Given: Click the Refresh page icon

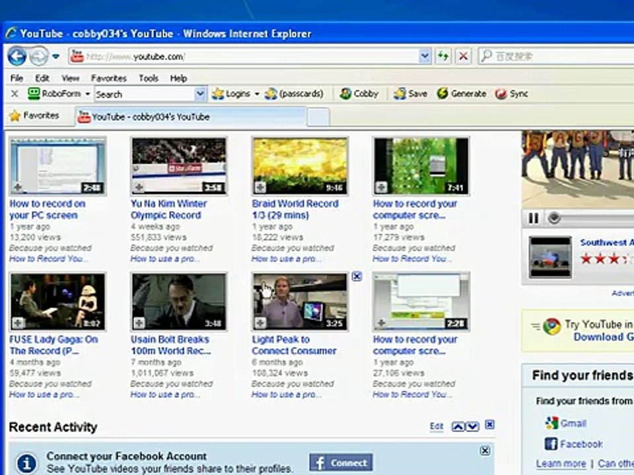Looking at the screenshot, I should pos(443,56).
